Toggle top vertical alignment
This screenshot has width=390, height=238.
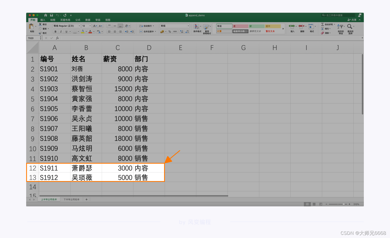(109, 26)
